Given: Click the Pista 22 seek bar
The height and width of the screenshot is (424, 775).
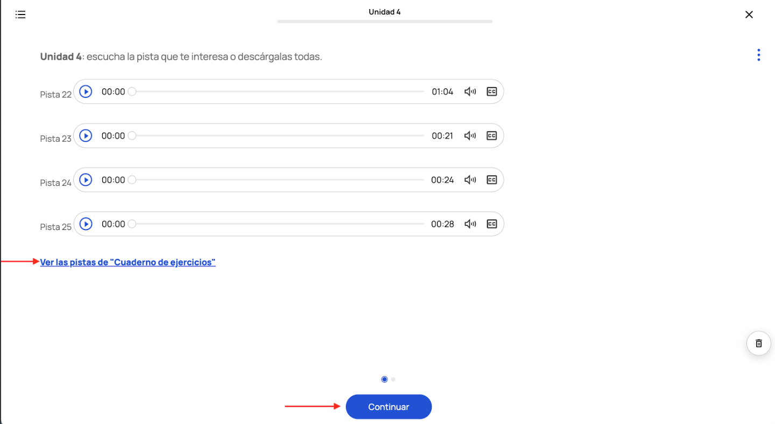Looking at the screenshot, I should (278, 92).
